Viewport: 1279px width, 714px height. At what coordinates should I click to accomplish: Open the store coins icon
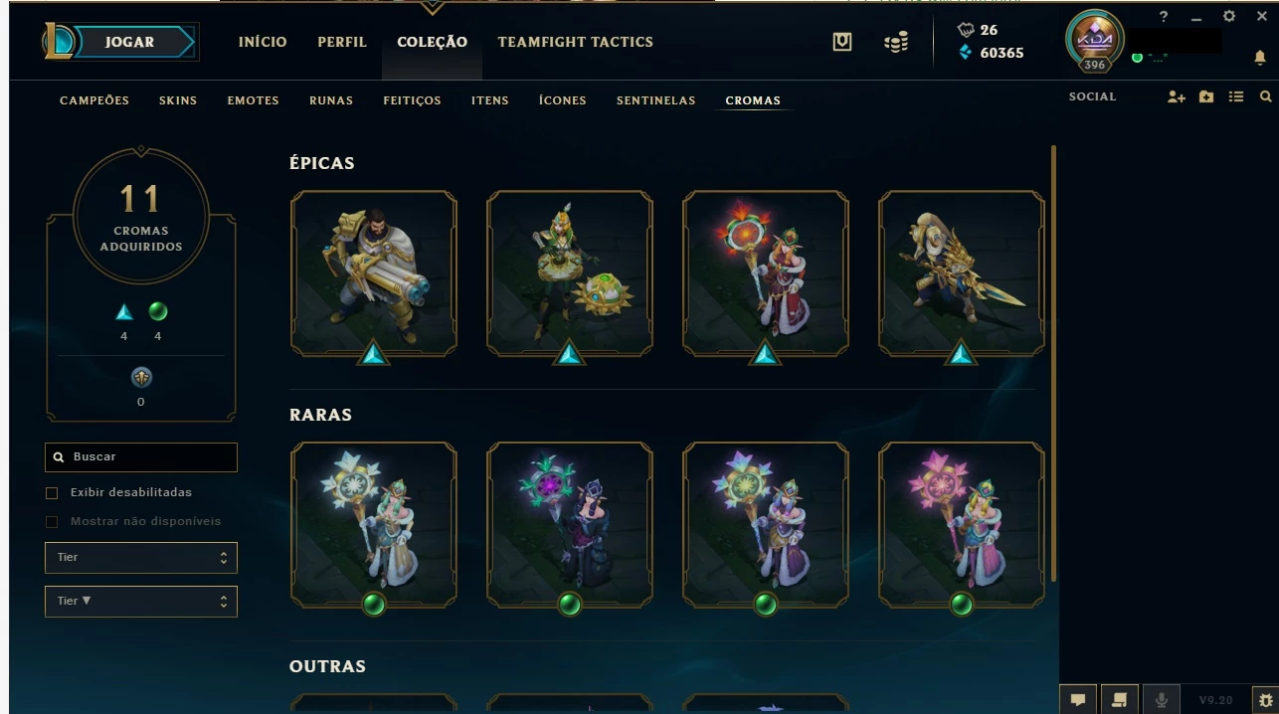coord(896,42)
